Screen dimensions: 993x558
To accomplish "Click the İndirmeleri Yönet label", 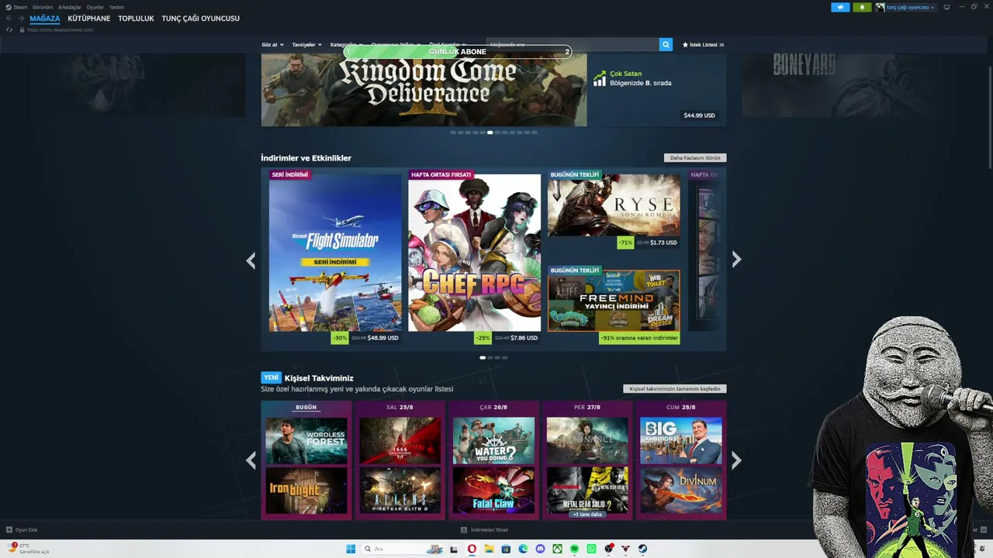I will click(490, 530).
